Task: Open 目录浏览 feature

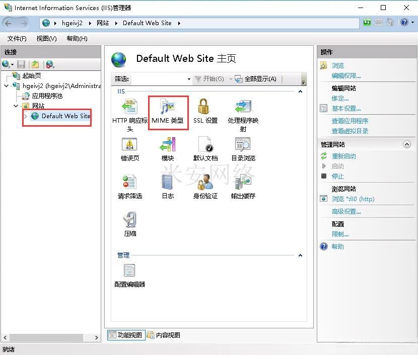Action: (243, 149)
